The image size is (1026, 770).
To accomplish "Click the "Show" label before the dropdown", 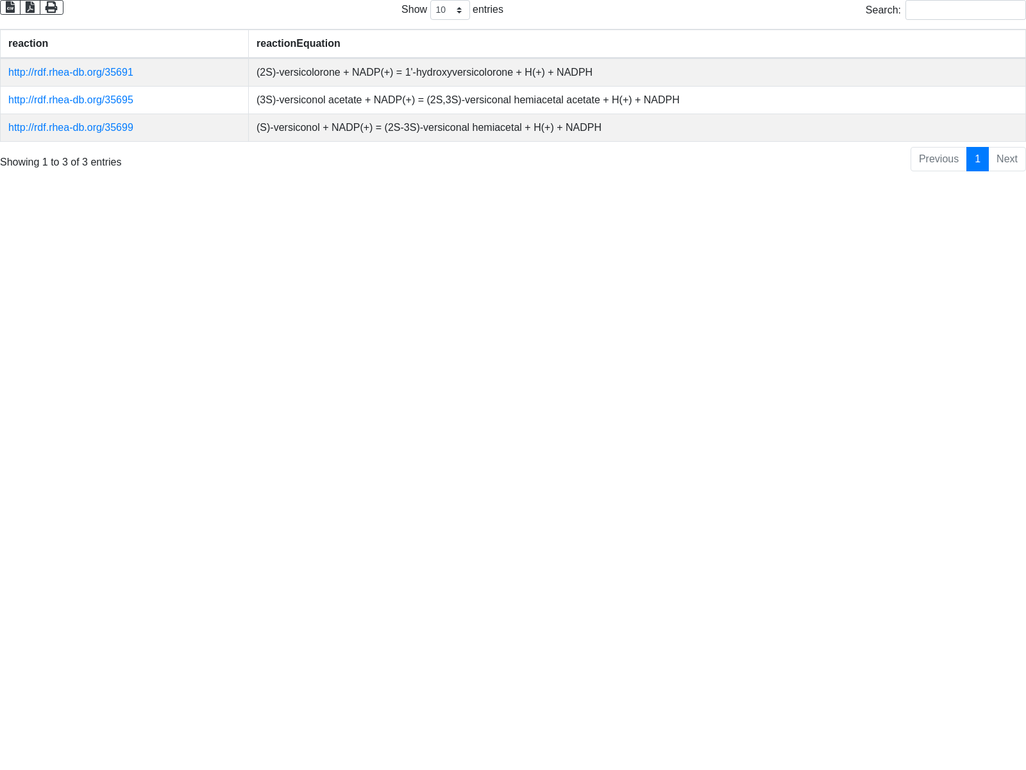I will pyautogui.click(x=414, y=10).
